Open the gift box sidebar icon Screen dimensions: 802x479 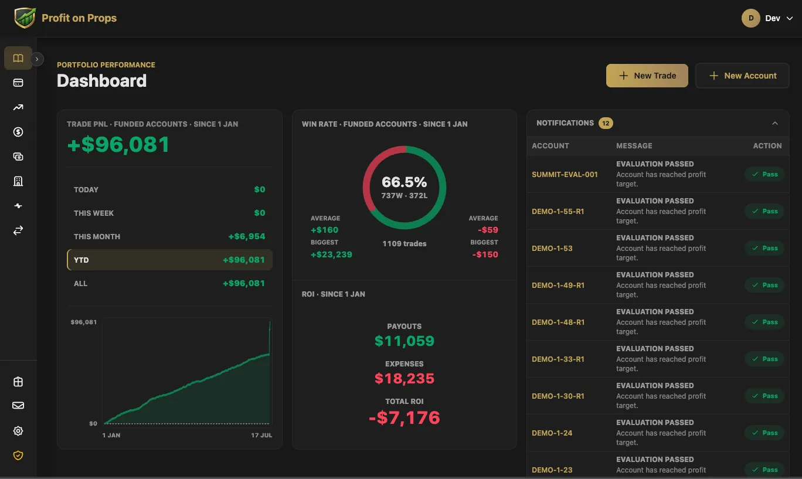click(x=18, y=382)
